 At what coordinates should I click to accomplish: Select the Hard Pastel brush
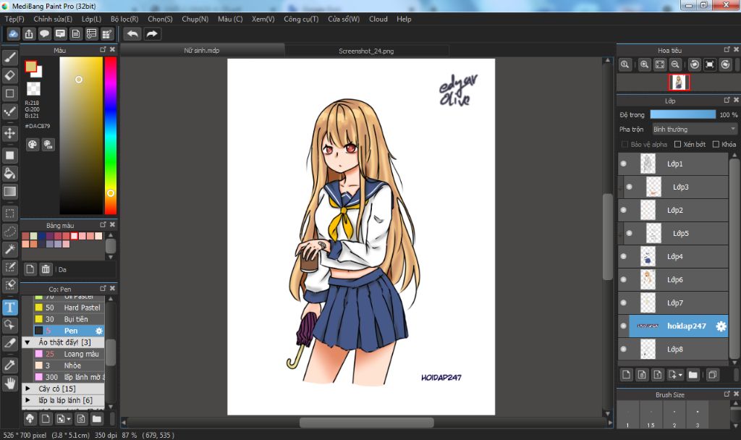(69, 308)
